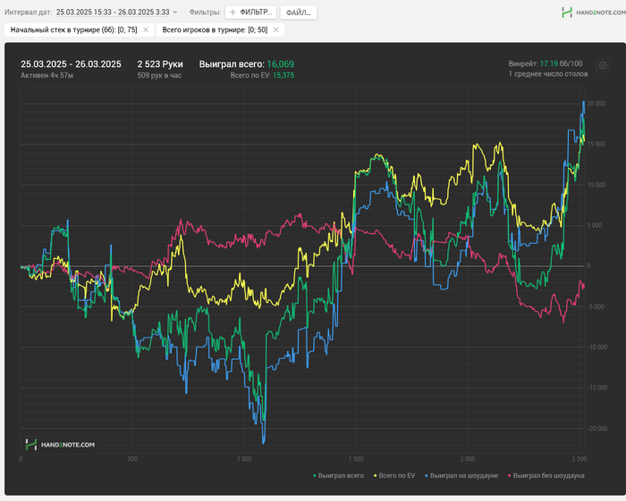
Task: Click the date range 25.03.2025 15:33 - 26.03.2025 3:33
Action: (x=113, y=13)
